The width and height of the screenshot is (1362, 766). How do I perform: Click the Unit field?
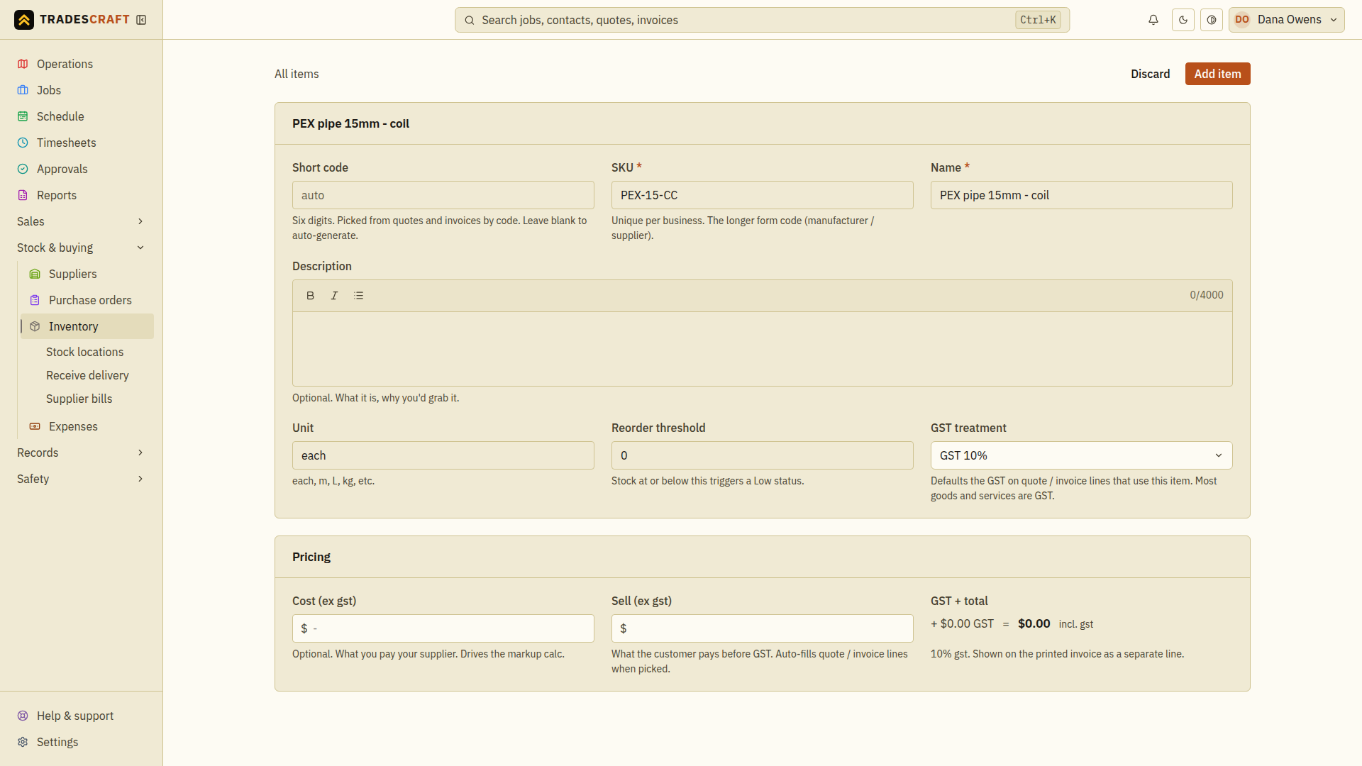[x=443, y=455]
